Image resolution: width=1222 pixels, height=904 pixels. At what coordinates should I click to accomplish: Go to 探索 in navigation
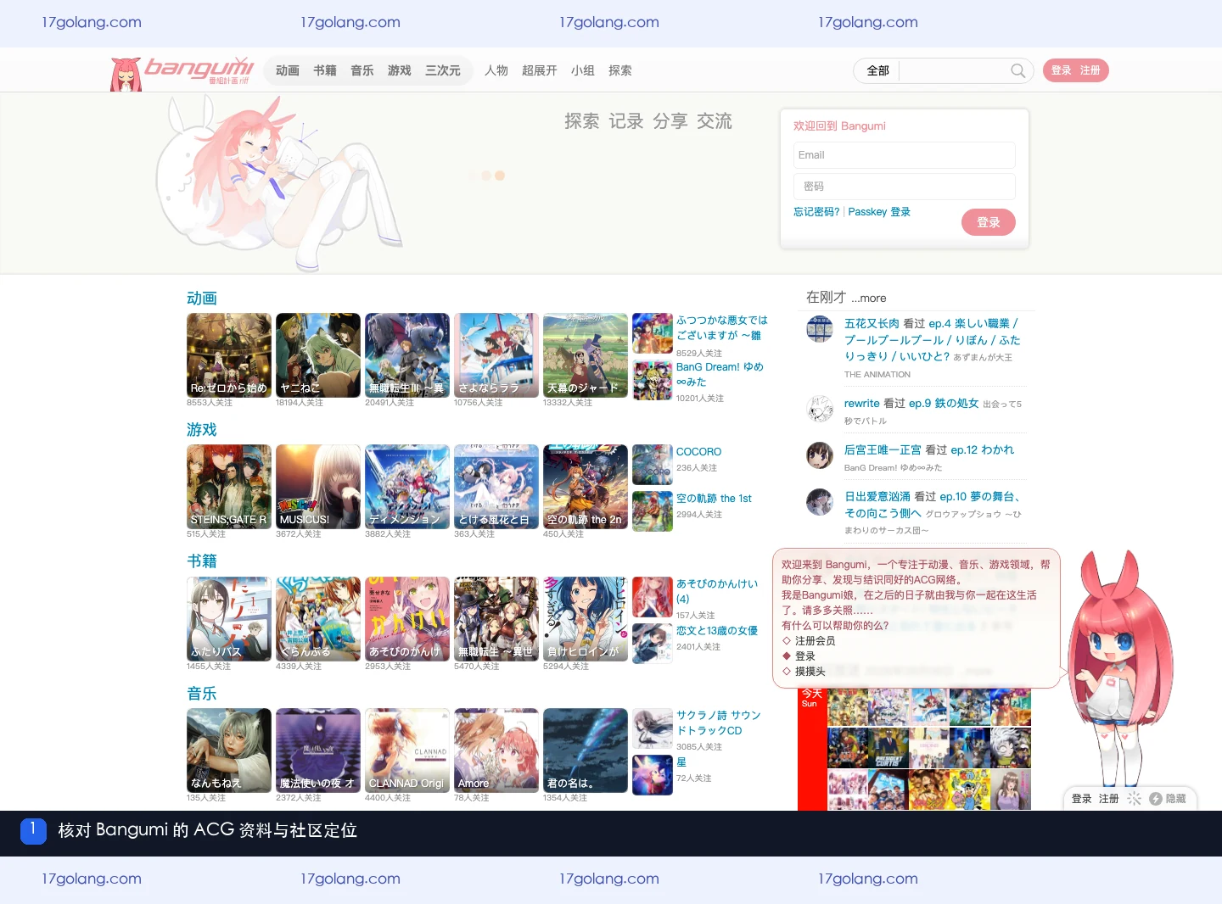pyautogui.click(x=620, y=70)
